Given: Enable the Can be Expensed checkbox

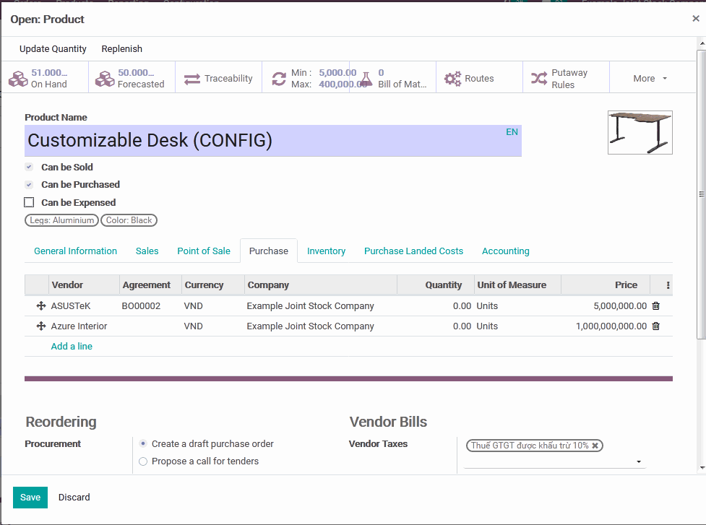Looking at the screenshot, I should point(30,203).
